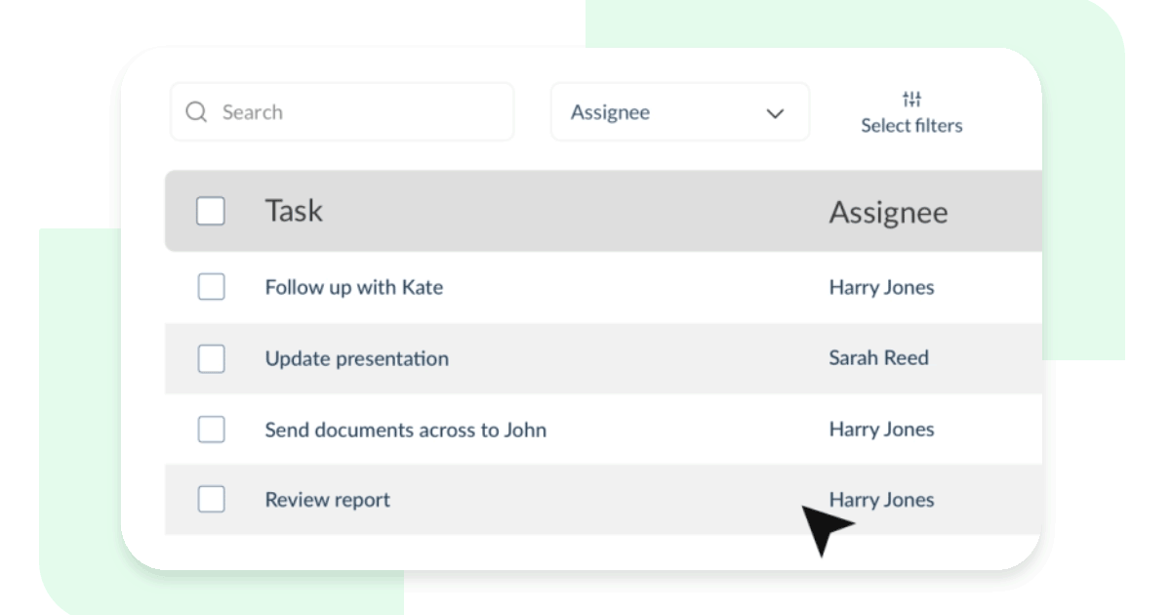
Task: Click the search input field
Action: 342,111
